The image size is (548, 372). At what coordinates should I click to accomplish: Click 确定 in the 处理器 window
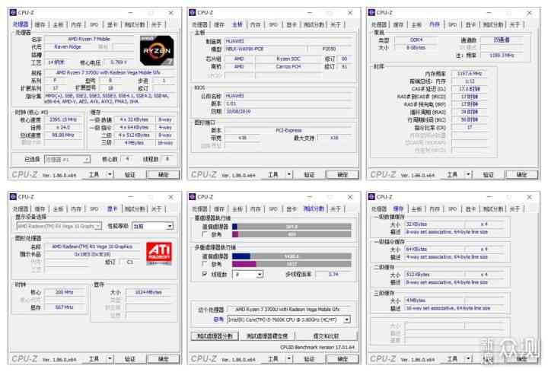point(163,174)
